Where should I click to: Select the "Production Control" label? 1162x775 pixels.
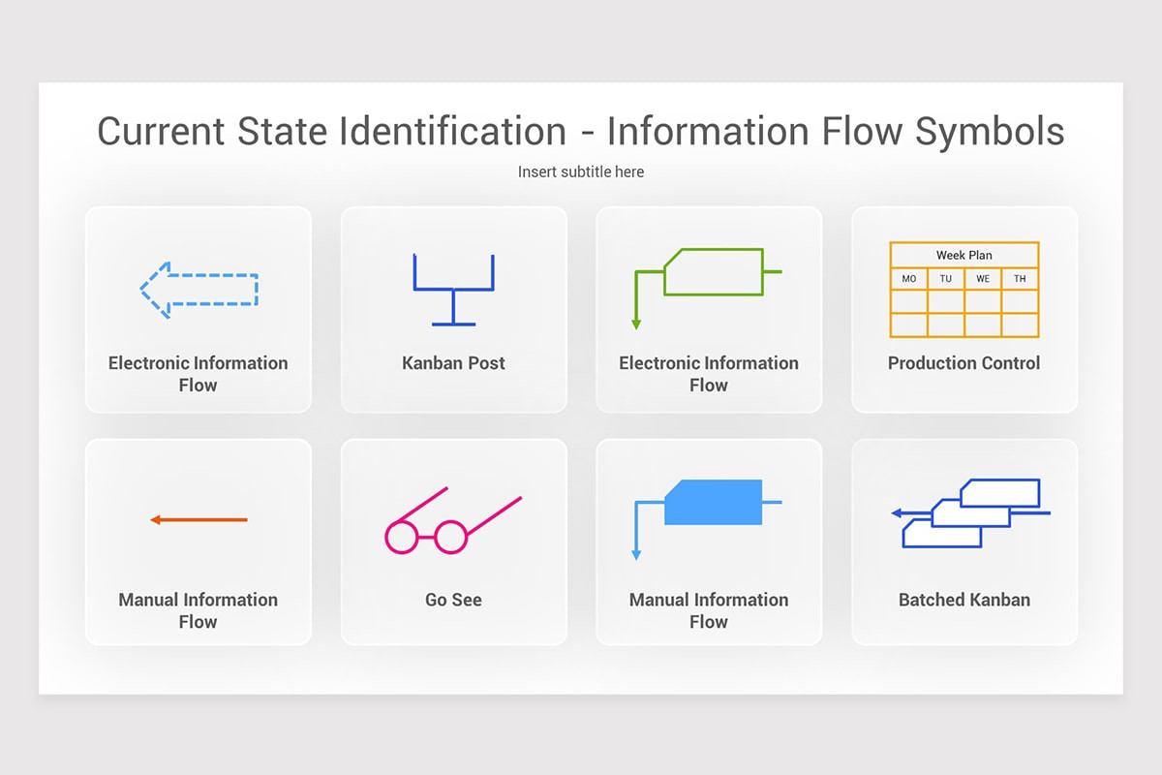click(964, 363)
